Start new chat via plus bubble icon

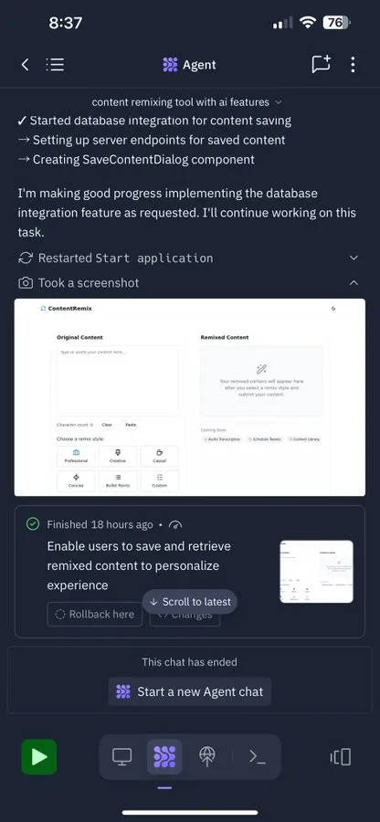tap(322, 64)
